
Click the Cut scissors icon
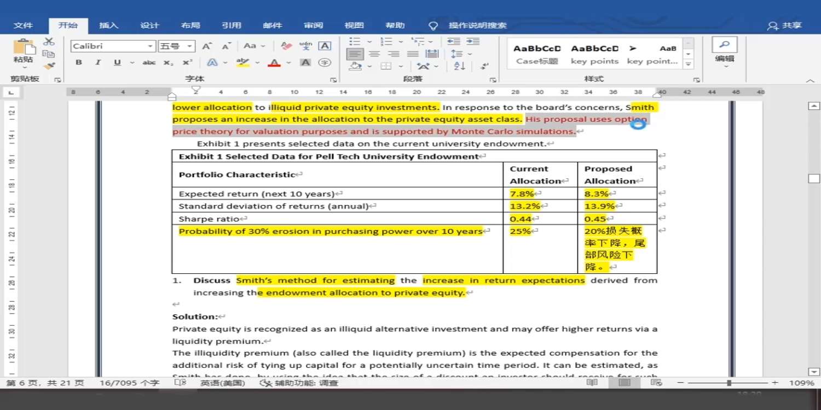tap(49, 42)
